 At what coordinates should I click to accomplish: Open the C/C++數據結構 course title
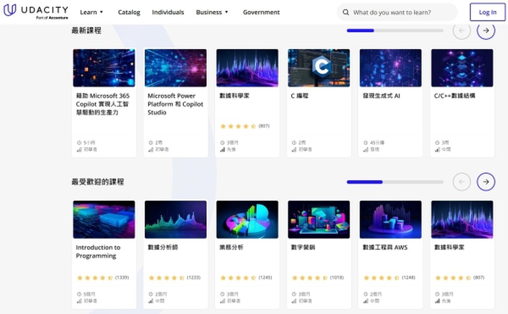tap(455, 96)
